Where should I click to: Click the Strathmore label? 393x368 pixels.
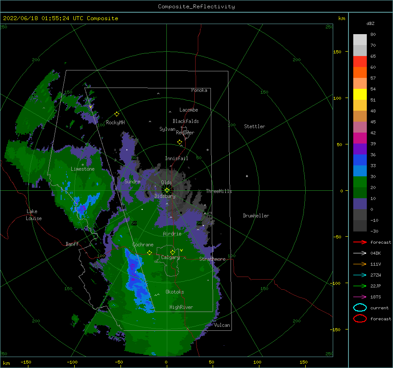[x=212, y=259]
